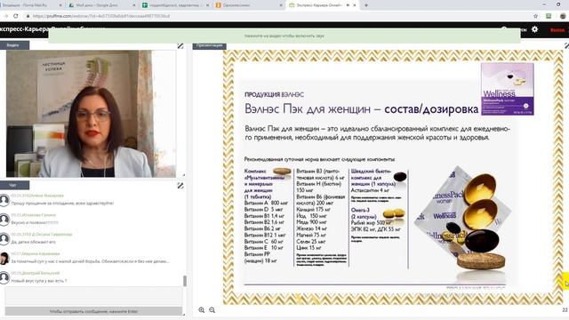The image size is (569, 320).
Task: Click chat message 'Да, детки обожают его'
Action: point(34,242)
